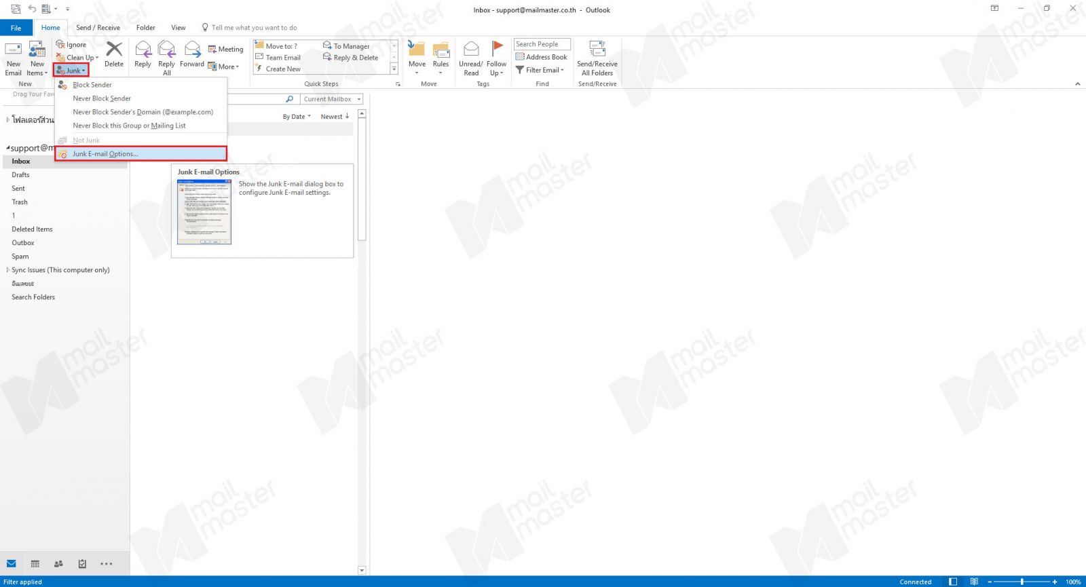Select Block Sender from Junk menu

click(141, 85)
